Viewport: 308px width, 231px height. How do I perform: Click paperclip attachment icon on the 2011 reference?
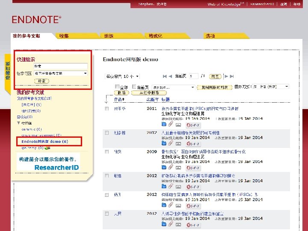(x=171, y=124)
